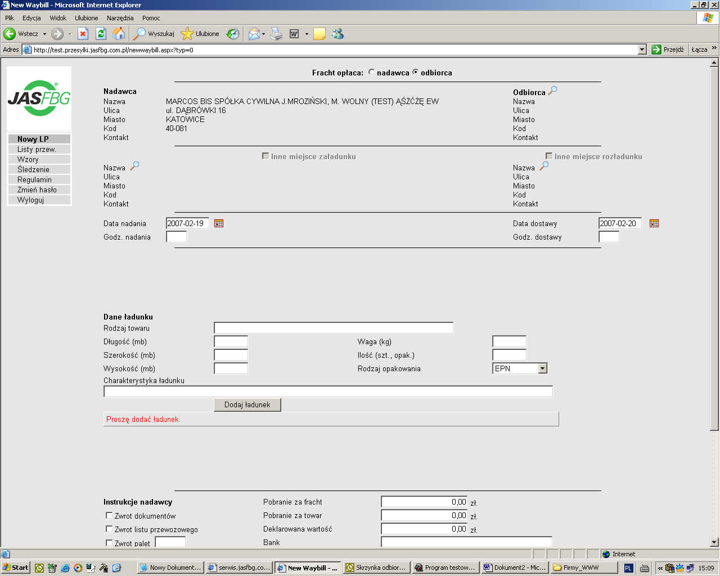The height and width of the screenshot is (576, 720).
Task: Expand the Word edit dropdown arrow
Action: 307,34
